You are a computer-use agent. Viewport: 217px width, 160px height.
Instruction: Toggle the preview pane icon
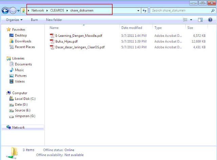click(x=201, y=20)
